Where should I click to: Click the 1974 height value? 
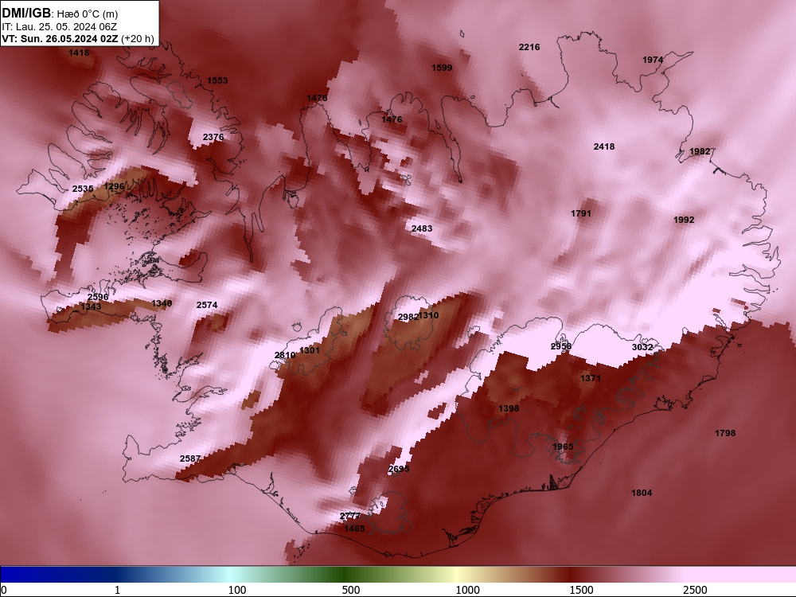tap(653, 60)
